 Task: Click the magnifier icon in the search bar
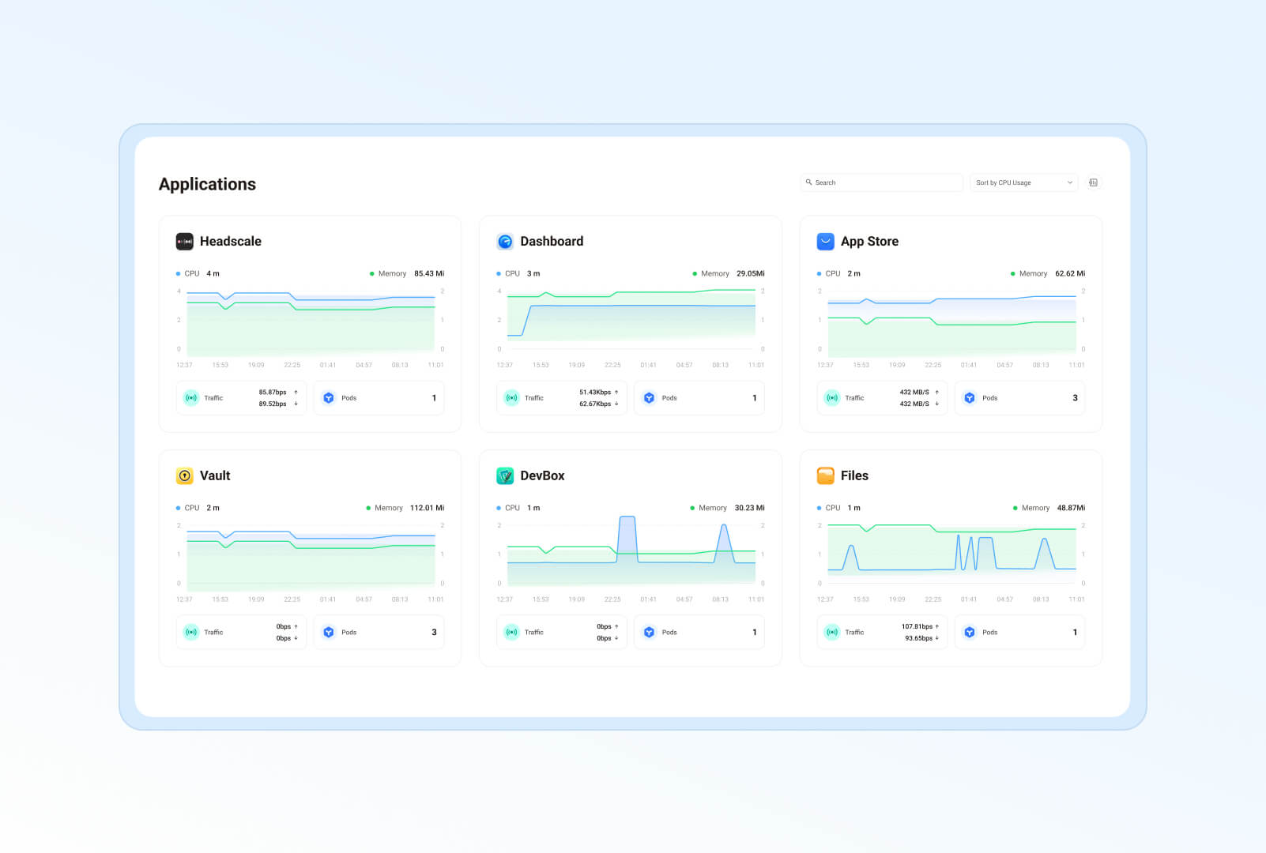(810, 182)
